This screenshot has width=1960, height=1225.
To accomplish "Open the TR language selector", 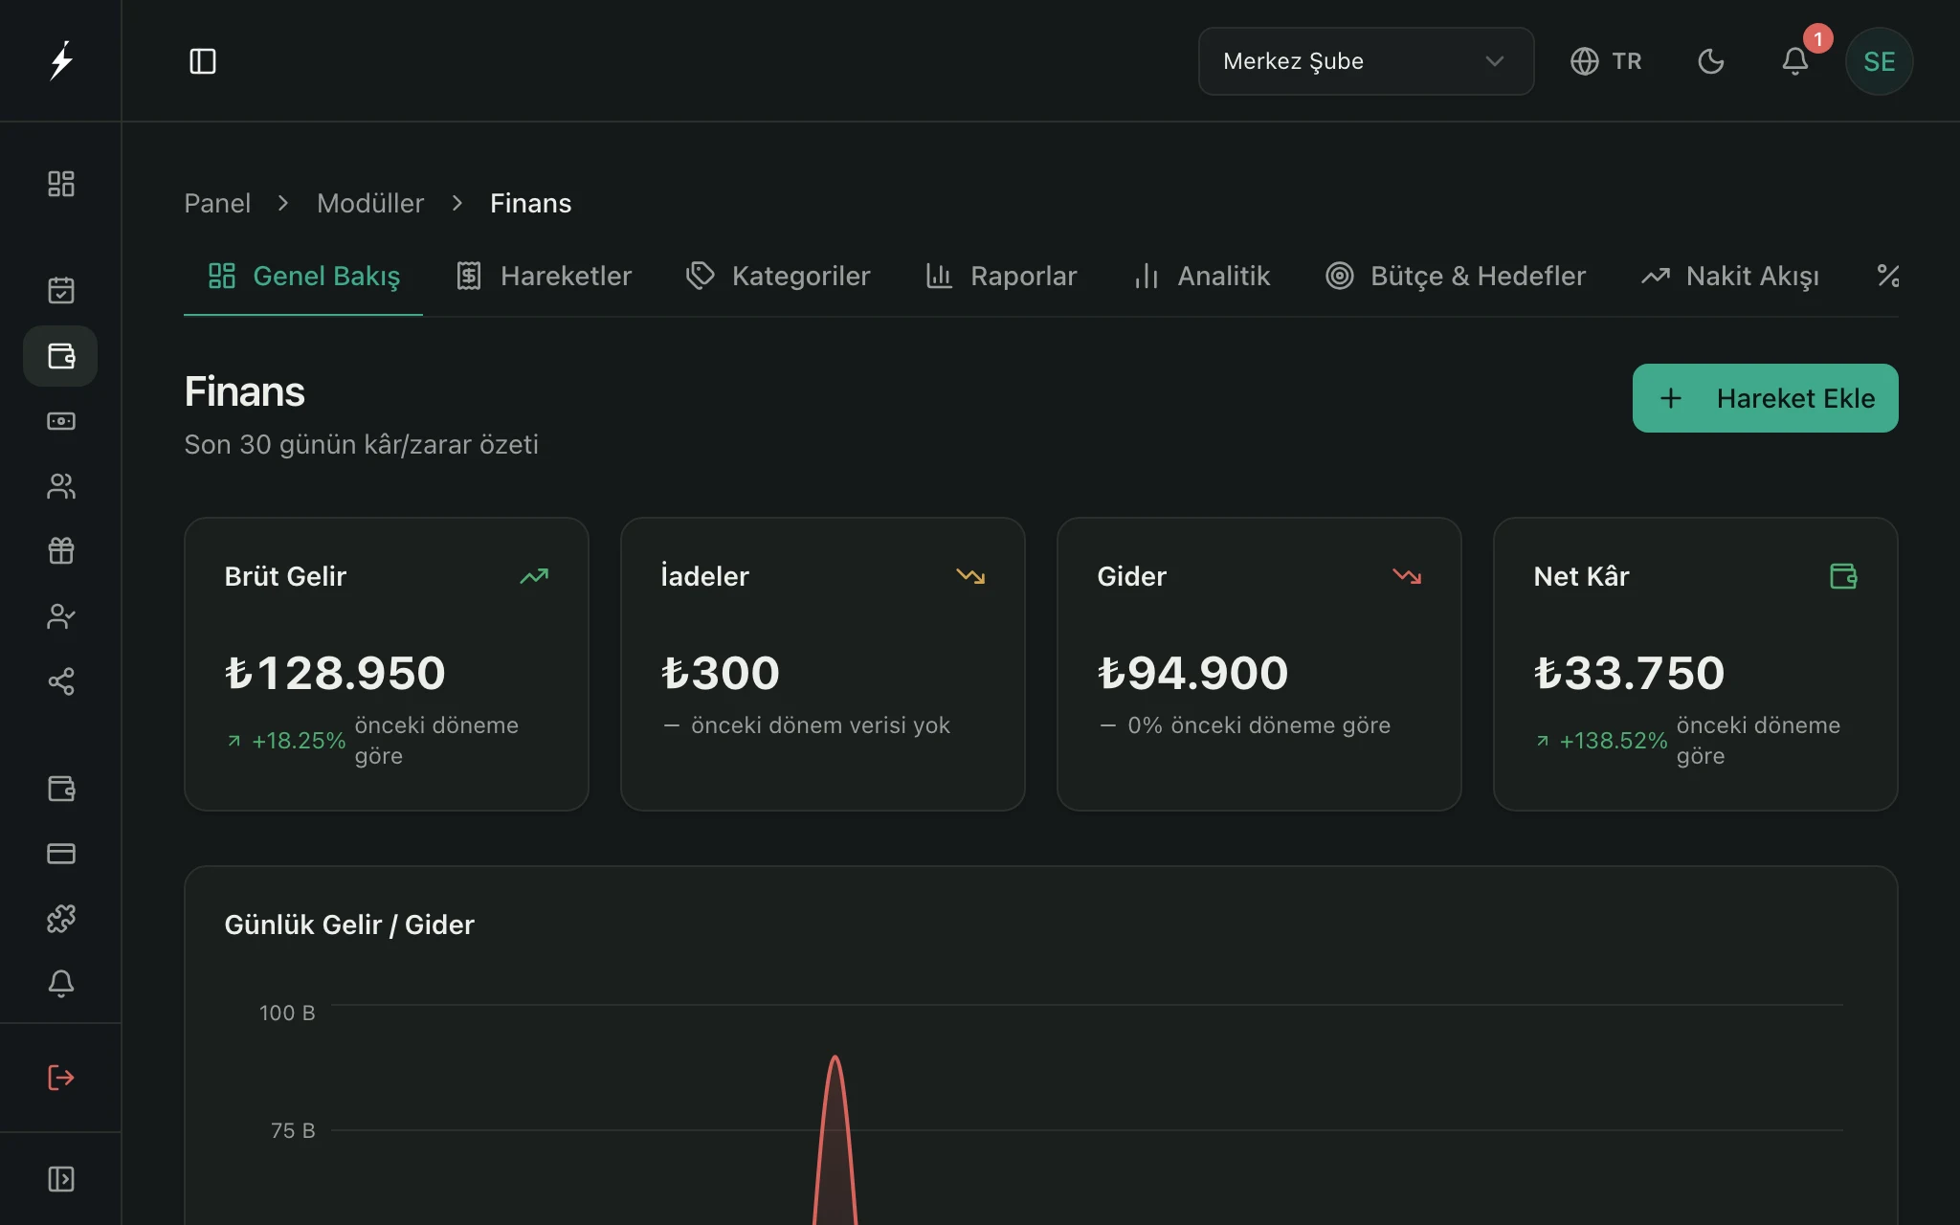I will pos(1606,61).
